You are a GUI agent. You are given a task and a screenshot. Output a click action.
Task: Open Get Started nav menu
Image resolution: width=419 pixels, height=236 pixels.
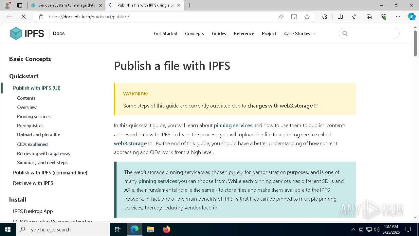pyautogui.click(x=166, y=33)
